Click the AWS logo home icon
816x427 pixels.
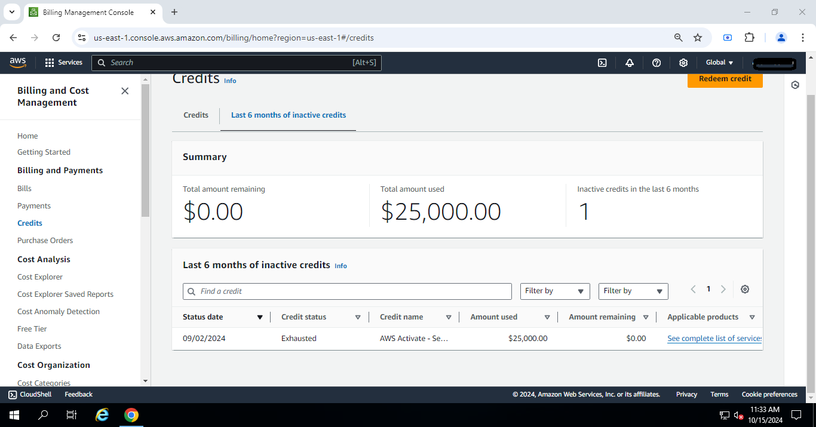point(18,62)
